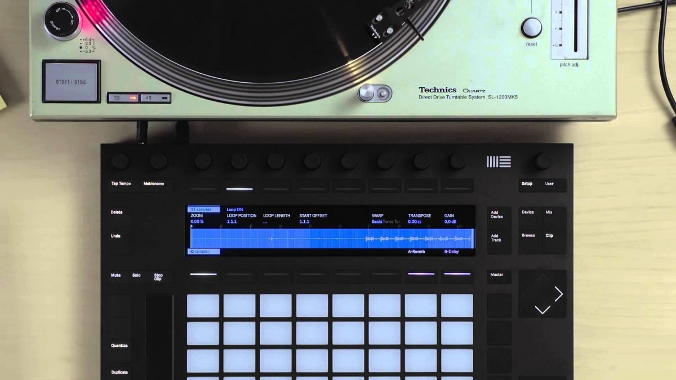Select the 33 RPM speed button
676x380 pixels.
[x=123, y=98]
